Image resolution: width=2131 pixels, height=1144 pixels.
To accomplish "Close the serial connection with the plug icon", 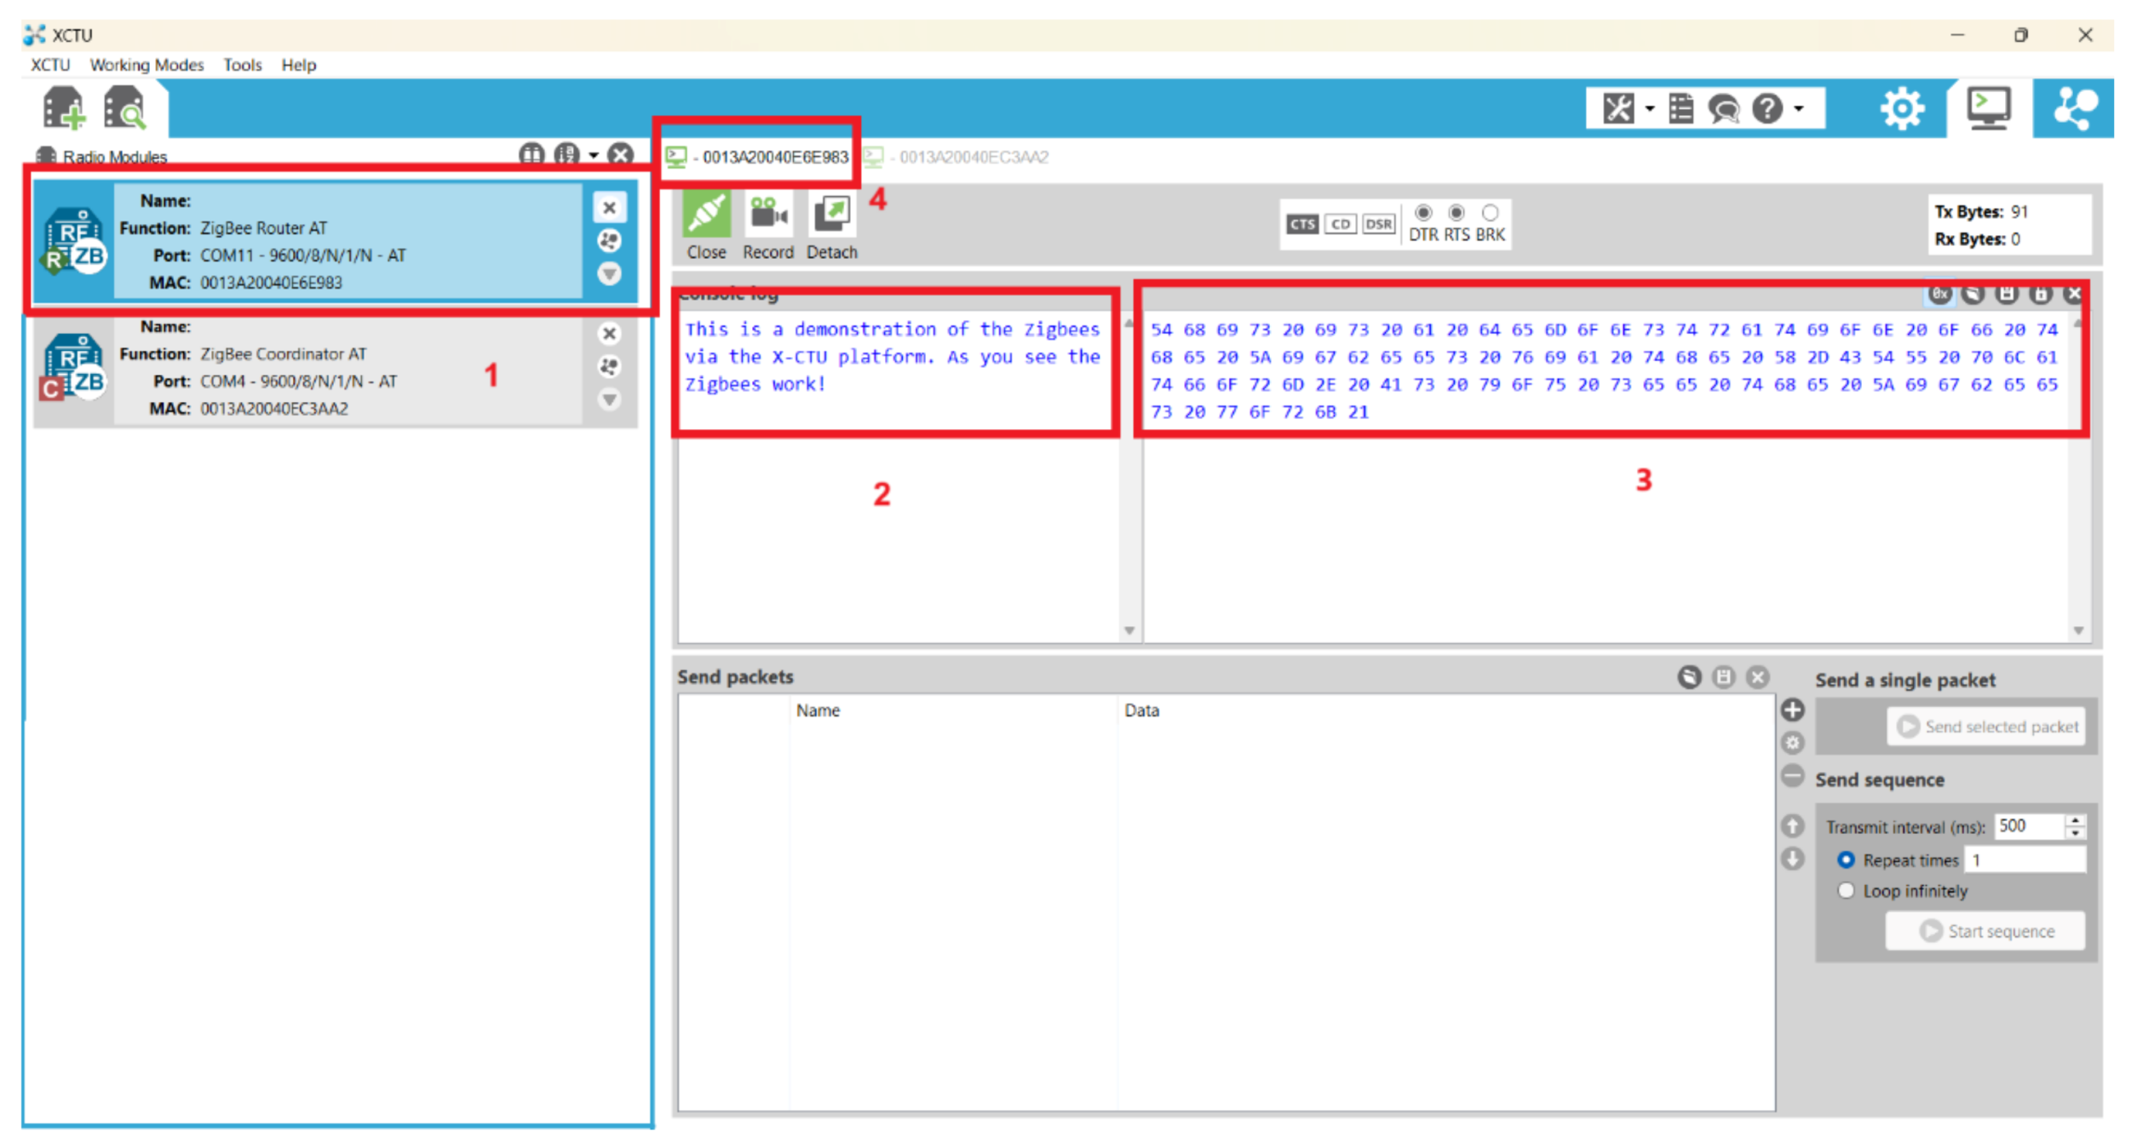I will coord(706,215).
